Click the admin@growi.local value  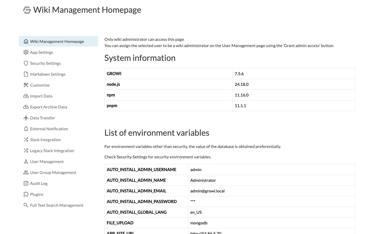(207, 191)
